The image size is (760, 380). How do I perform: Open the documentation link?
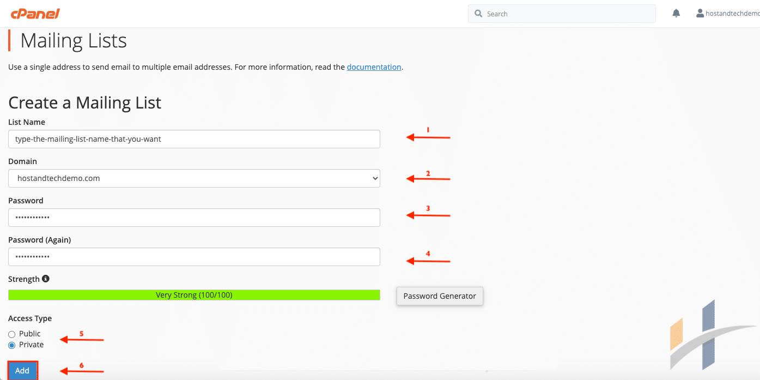point(374,67)
